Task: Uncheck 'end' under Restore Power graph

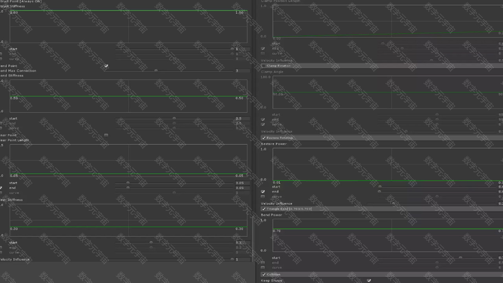Action: [263, 192]
